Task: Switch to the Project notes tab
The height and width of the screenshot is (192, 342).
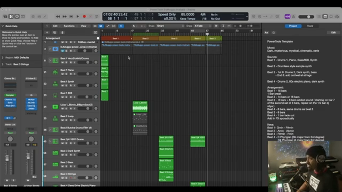Action: [293, 26]
